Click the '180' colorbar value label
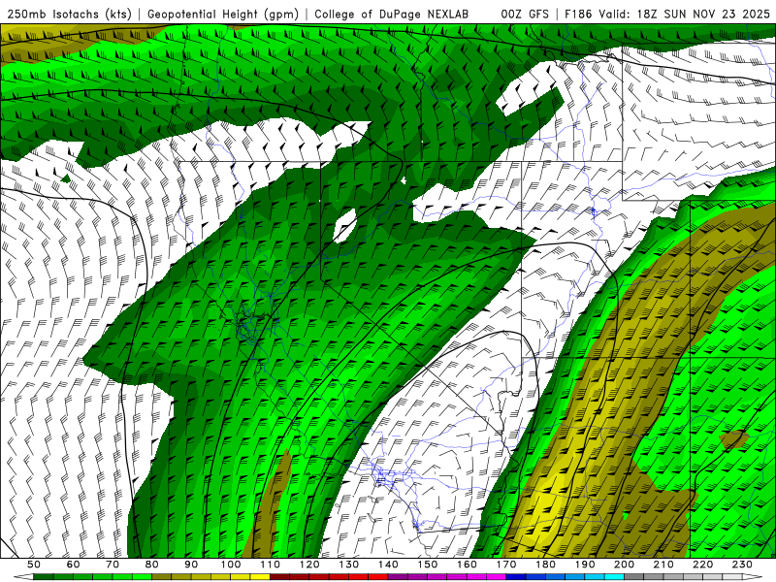The height and width of the screenshot is (582, 776). point(546,565)
